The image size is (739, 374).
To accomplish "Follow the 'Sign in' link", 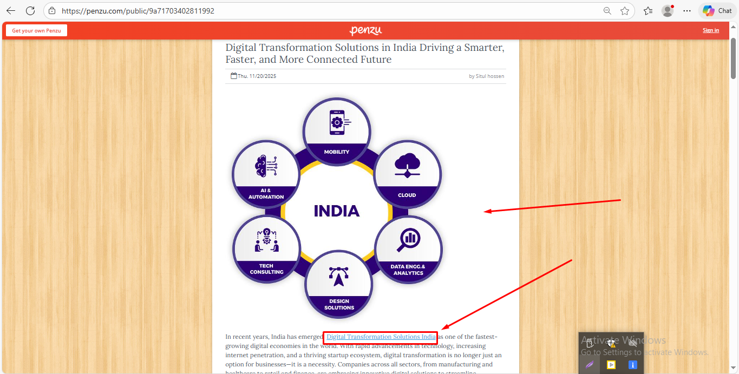I will tap(710, 30).
